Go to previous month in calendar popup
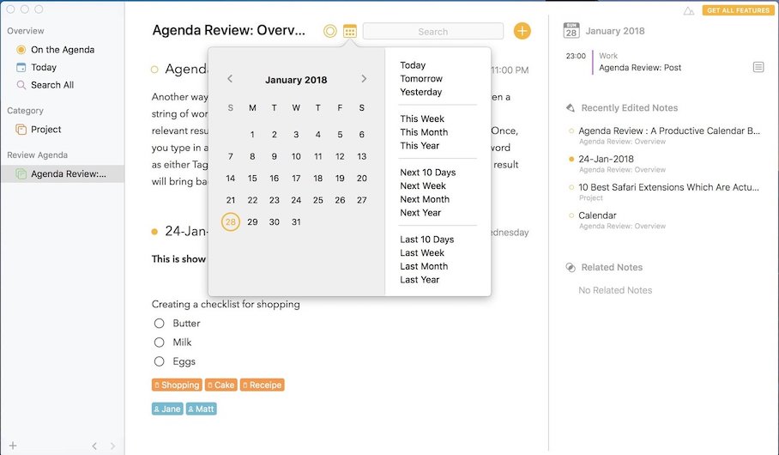The height and width of the screenshot is (455, 779). coord(230,79)
